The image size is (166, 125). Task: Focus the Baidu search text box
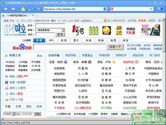point(69,47)
